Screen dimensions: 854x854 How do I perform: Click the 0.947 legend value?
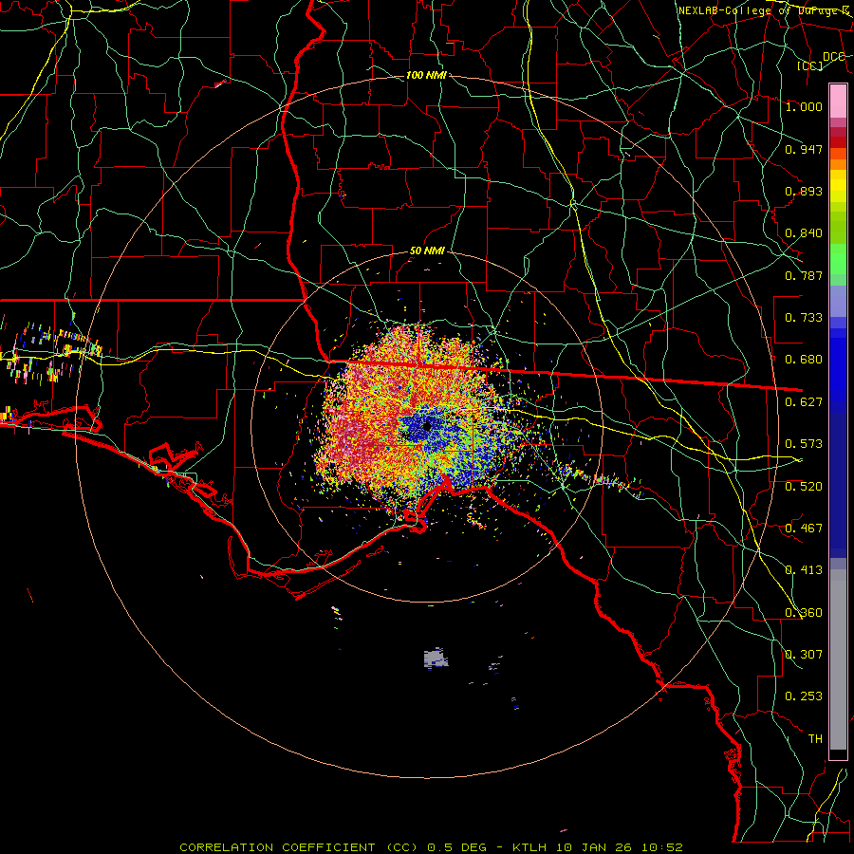pos(804,149)
